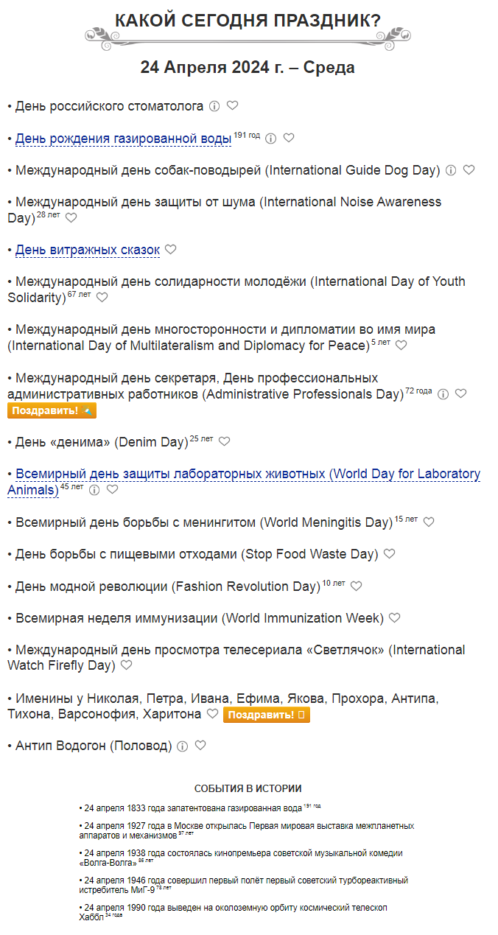Like the День витражных сказок entry

coord(171,249)
